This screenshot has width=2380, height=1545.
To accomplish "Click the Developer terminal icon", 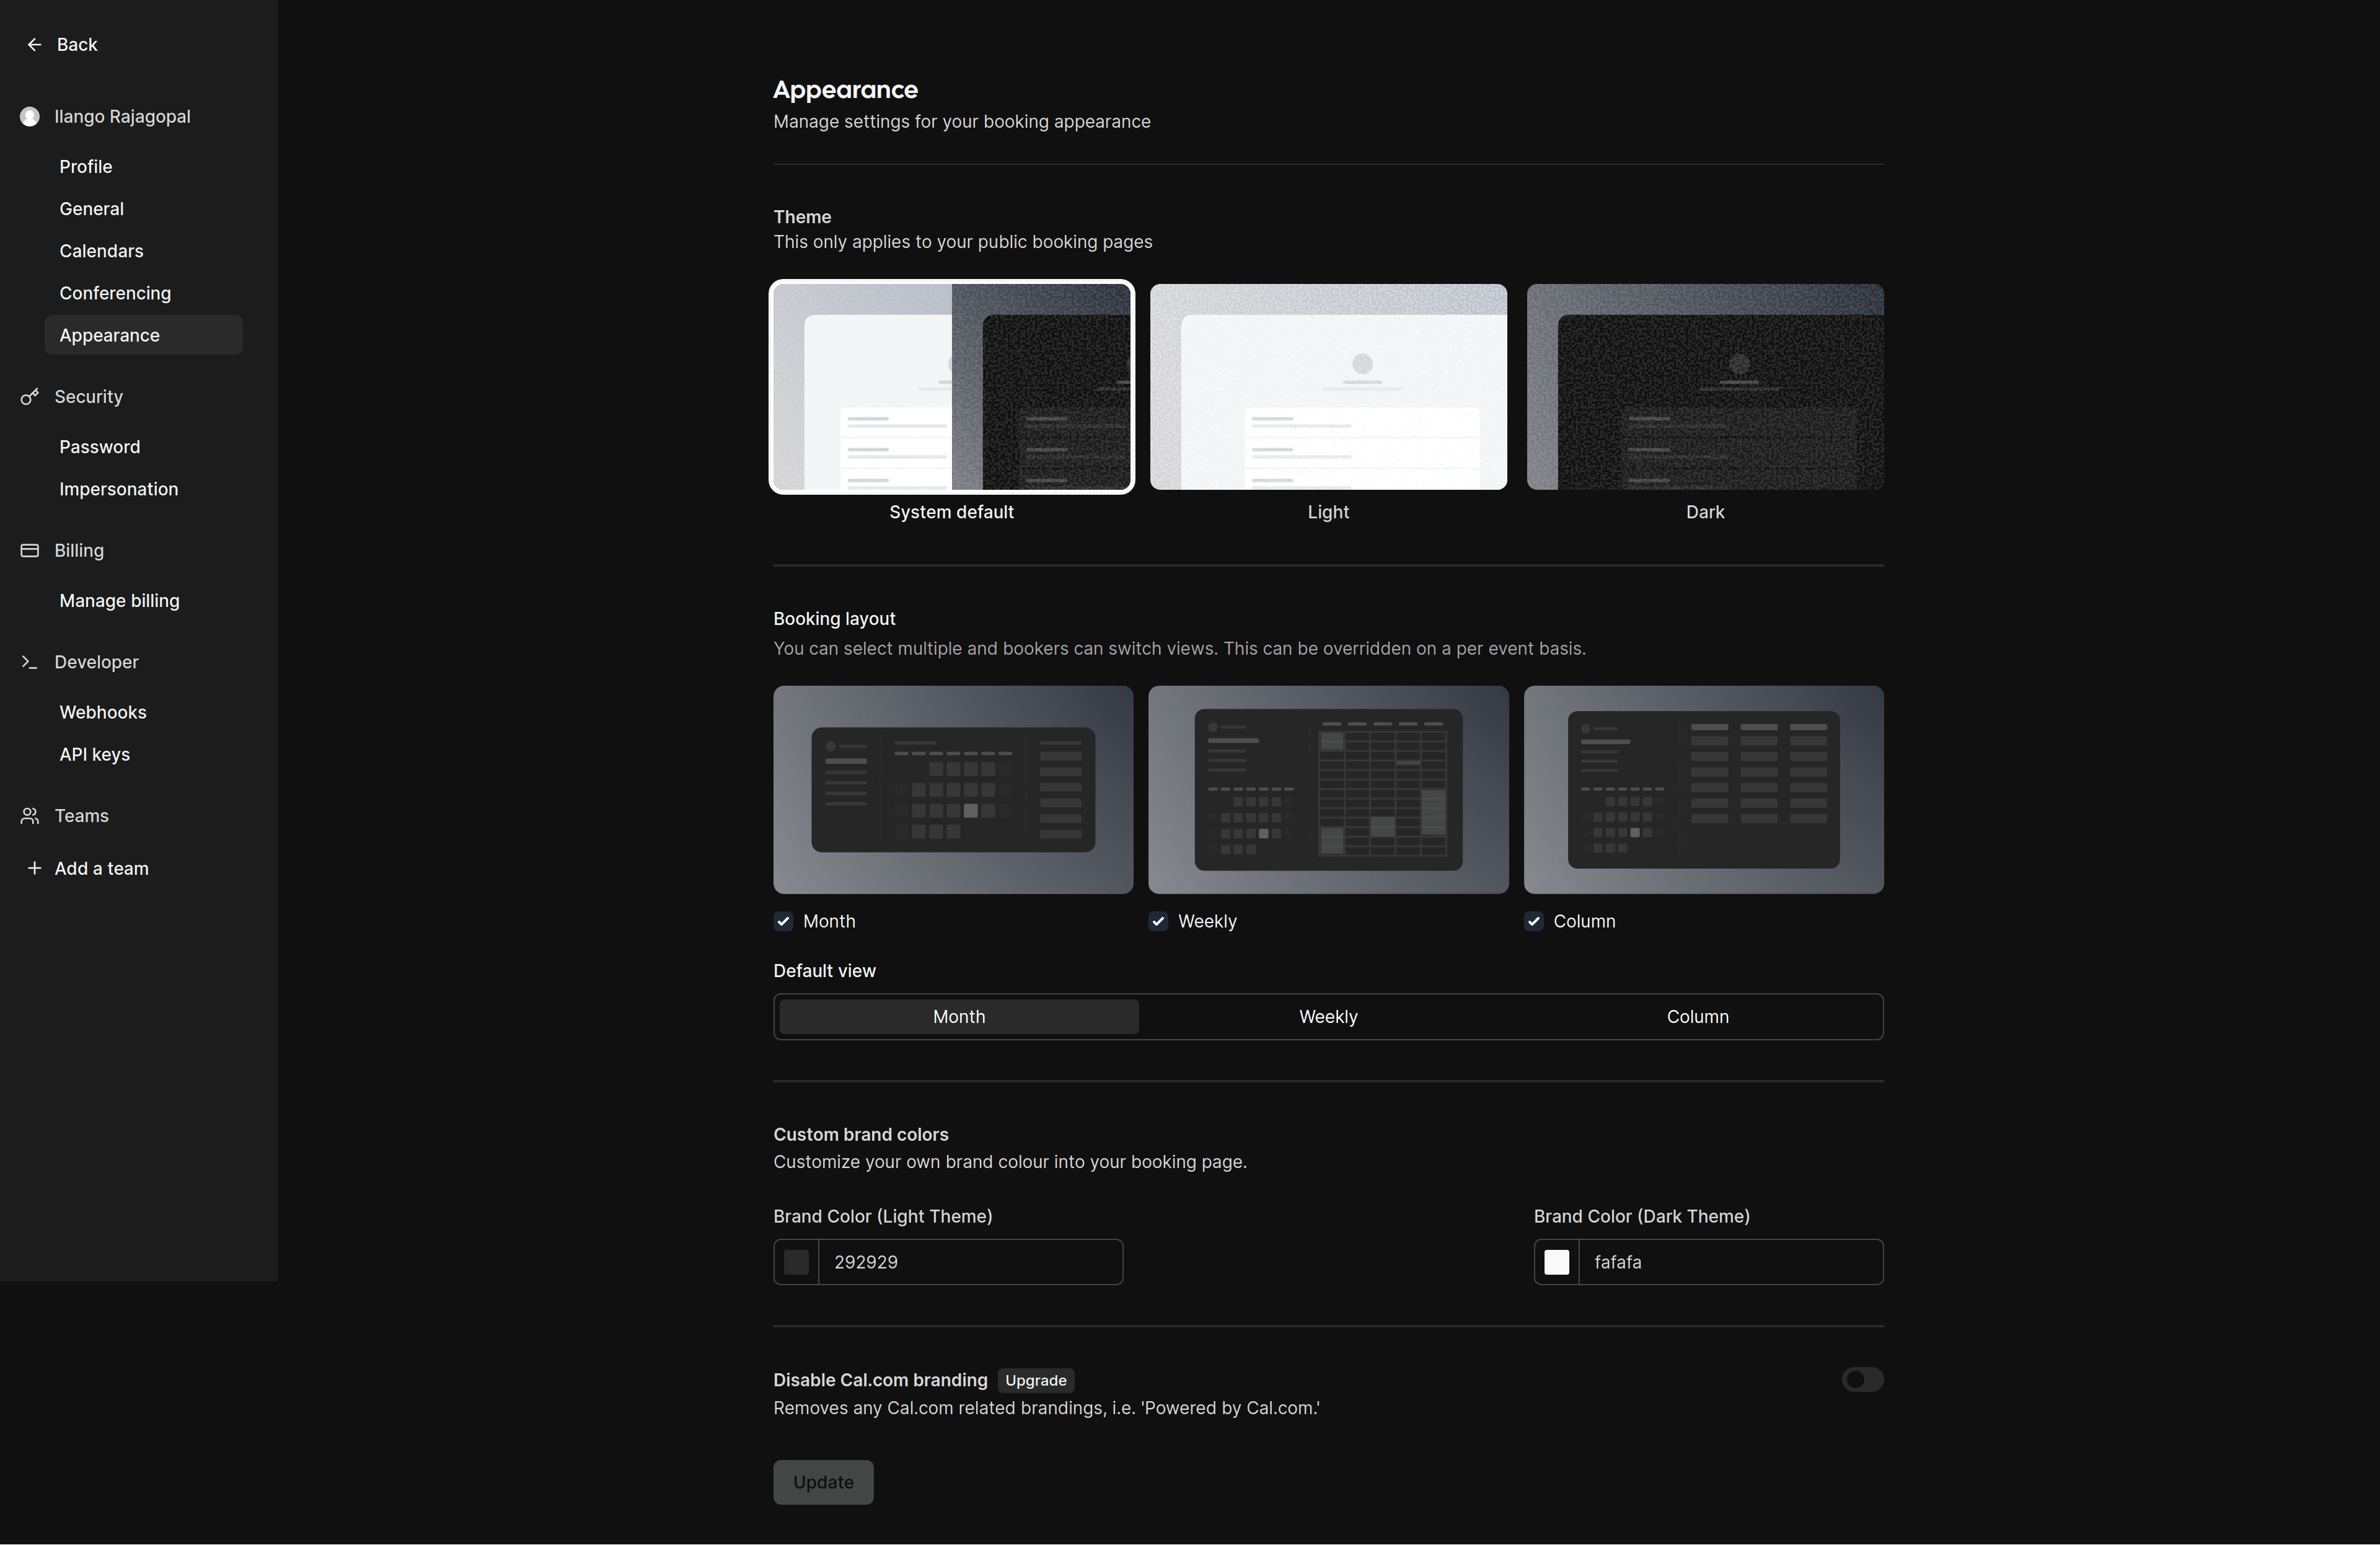I will [x=30, y=662].
